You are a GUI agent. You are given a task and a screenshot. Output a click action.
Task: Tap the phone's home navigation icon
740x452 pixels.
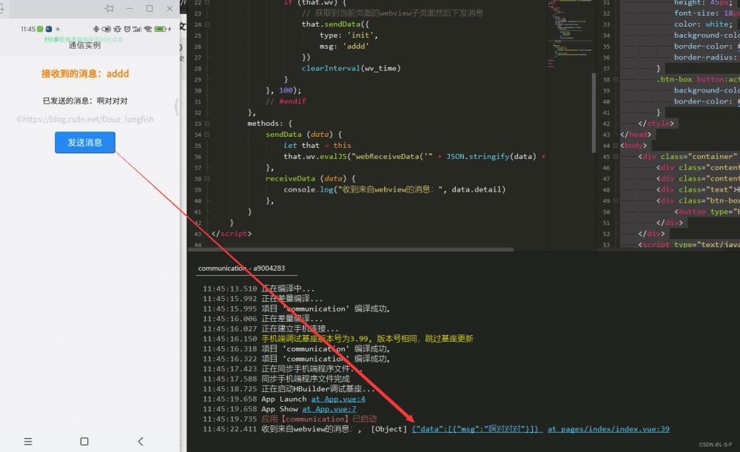pyautogui.click(x=84, y=442)
